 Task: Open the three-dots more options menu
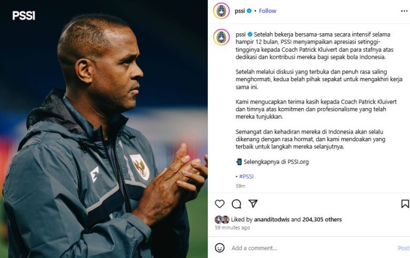404,11
